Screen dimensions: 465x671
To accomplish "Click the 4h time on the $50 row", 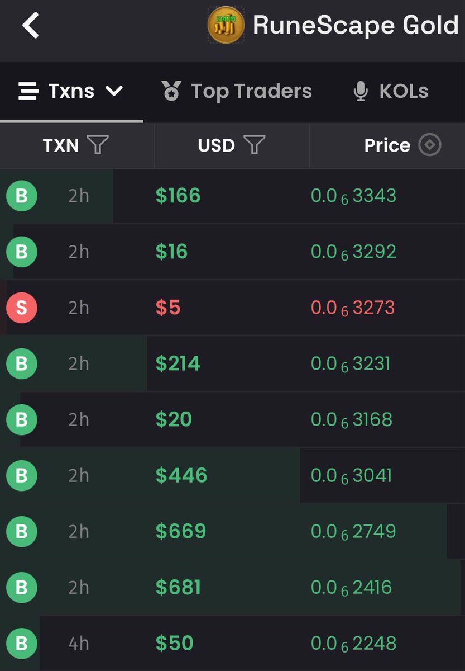I will (x=79, y=643).
